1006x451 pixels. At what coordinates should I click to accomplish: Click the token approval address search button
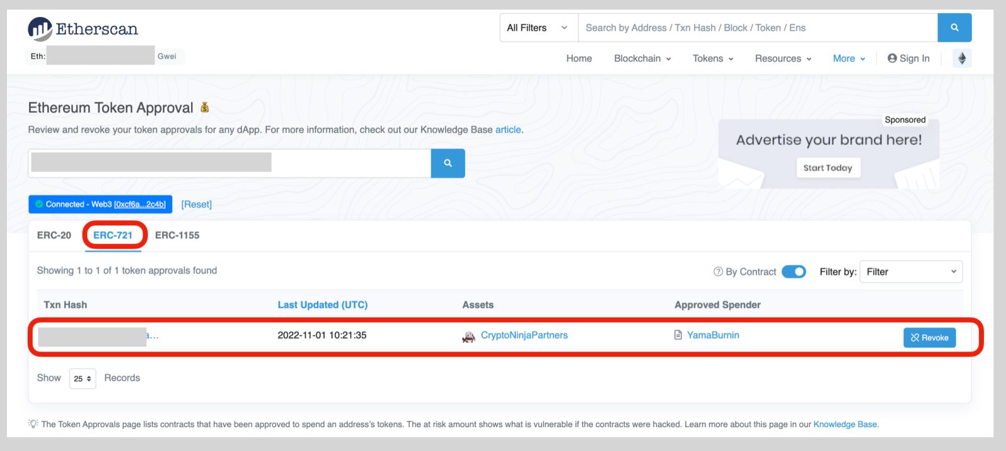point(448,164)
